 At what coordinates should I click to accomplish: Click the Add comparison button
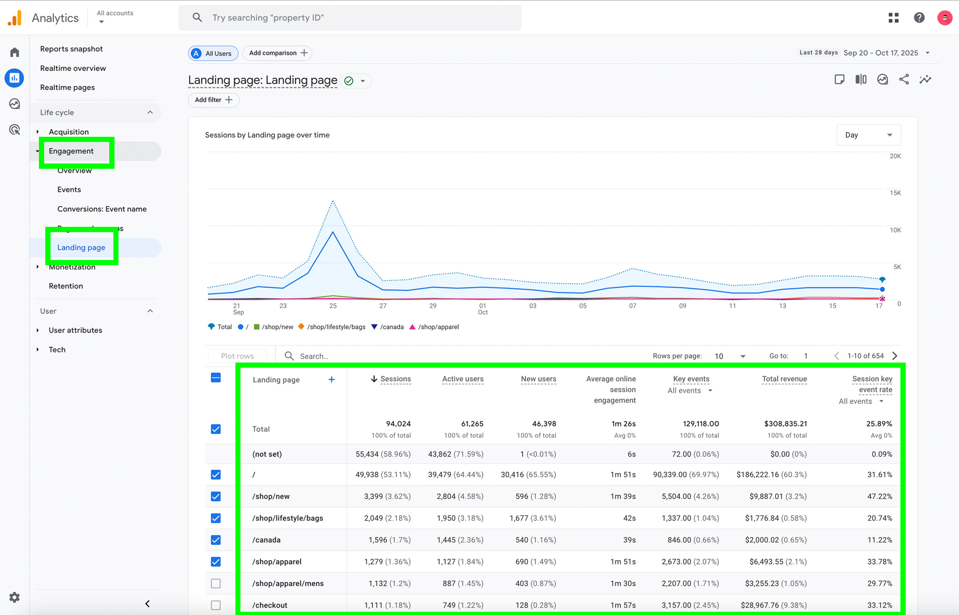click(x=278, y=53)
